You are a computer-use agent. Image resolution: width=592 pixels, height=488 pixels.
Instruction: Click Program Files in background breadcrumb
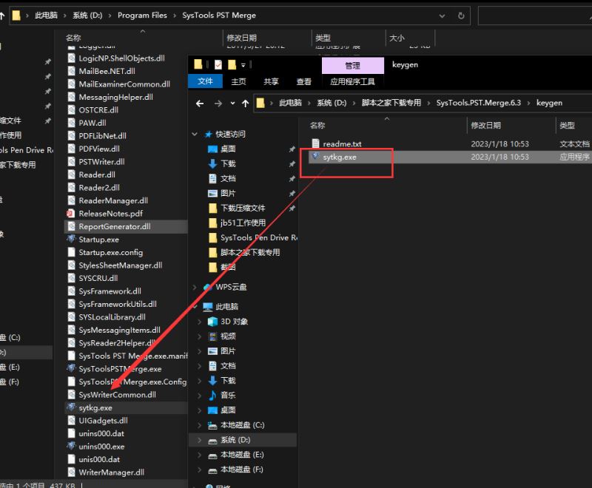pyautogui.click(x=142, y=16)
